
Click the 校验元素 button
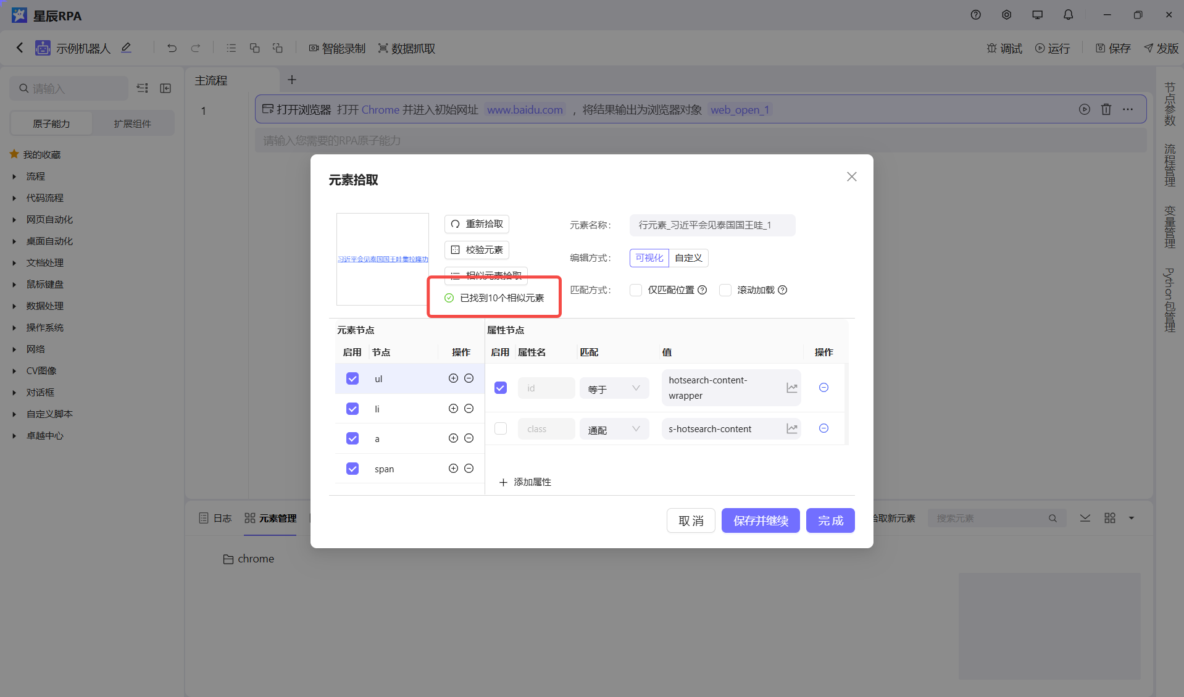(477, 250)
